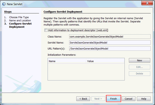Cancel the New Servlet wizard
155x105 pixels.
[x=129, y=99]
